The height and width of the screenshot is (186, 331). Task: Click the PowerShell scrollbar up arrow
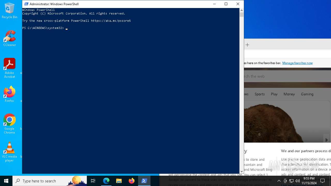(x=242, y=10)
